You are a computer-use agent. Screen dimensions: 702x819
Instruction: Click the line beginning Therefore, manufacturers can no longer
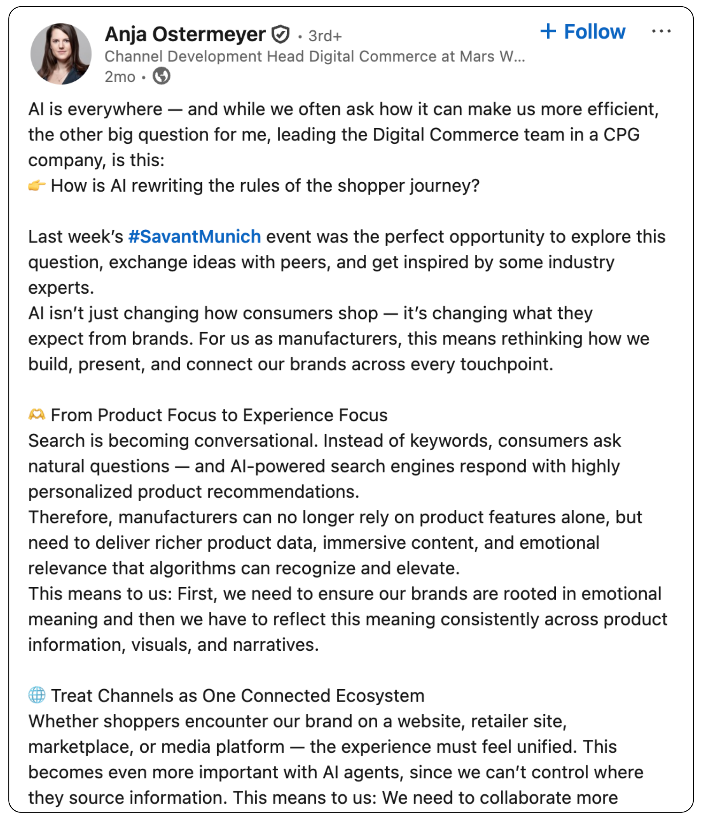[335, 517]
